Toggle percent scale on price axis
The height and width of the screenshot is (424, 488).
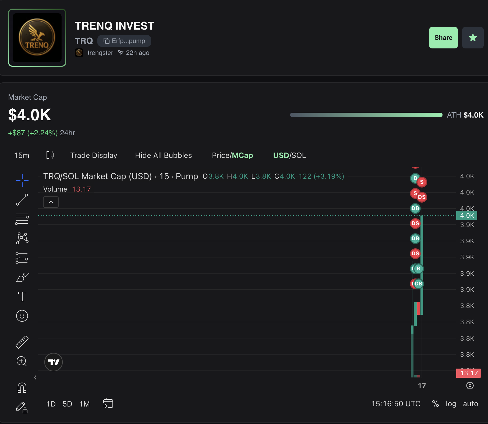point(435,404)
